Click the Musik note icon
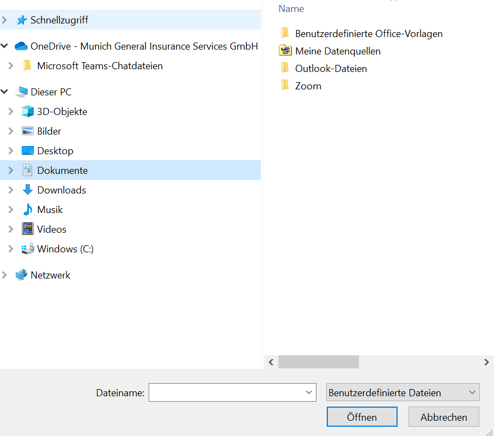Viewport: 494px width, 436px height. (27, 209)
